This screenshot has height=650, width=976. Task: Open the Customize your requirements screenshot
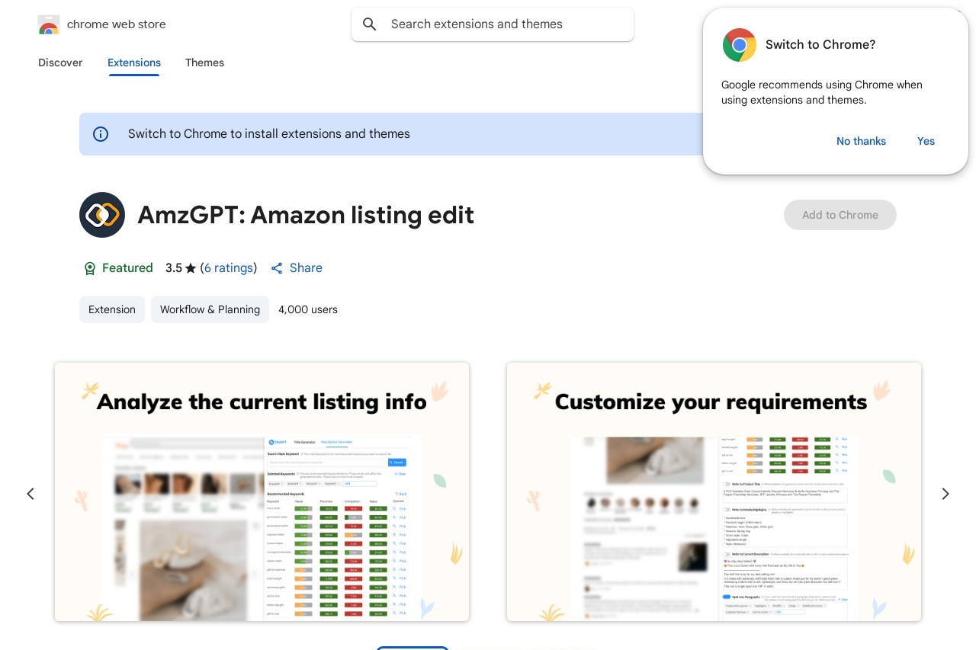714,492
